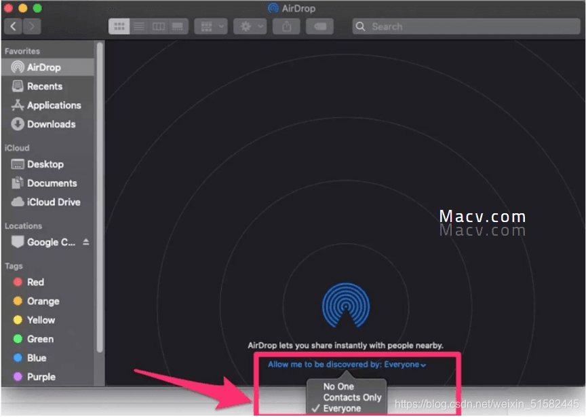
Task: Switch to gallery view
Action: (178, 26)
